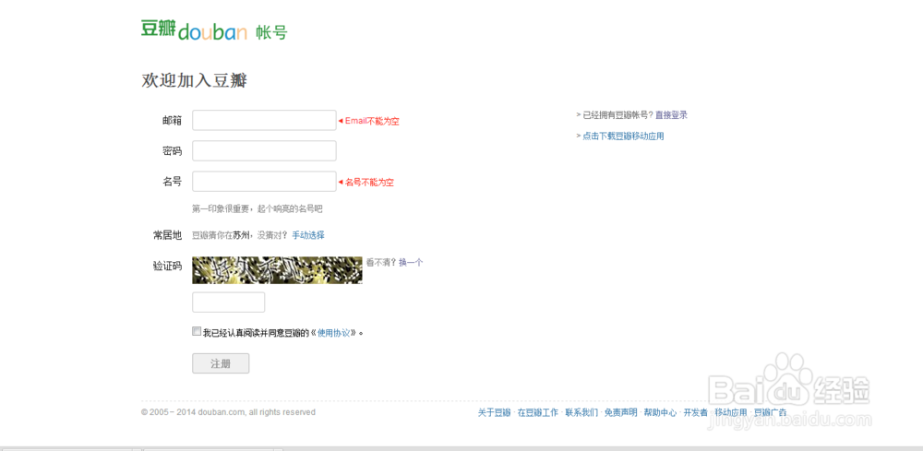Focus the 密码 password input field
Image resolution: width=923 pixels, height=451 pixels.
coord(264,150)
